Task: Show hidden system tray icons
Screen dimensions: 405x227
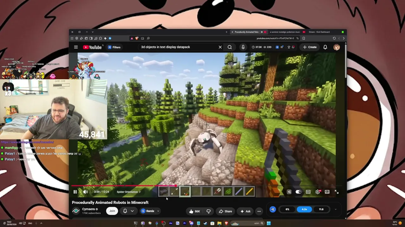Action: coord(41,223)
